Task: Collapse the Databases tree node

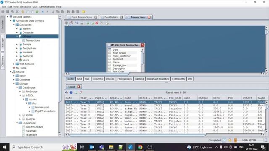Action: (14, 25)
